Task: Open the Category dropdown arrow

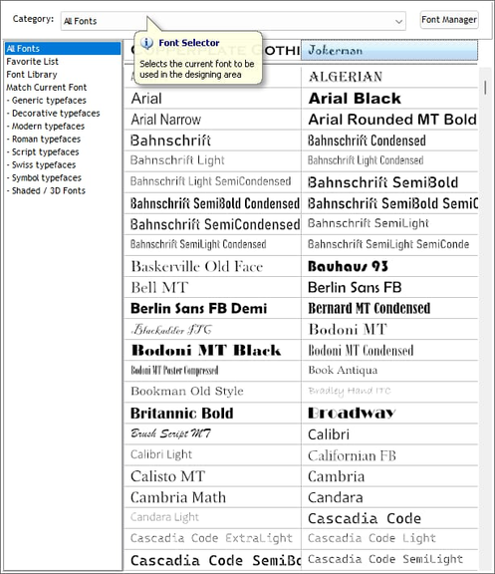Action: pyautogui.click(x=398, y=21)
